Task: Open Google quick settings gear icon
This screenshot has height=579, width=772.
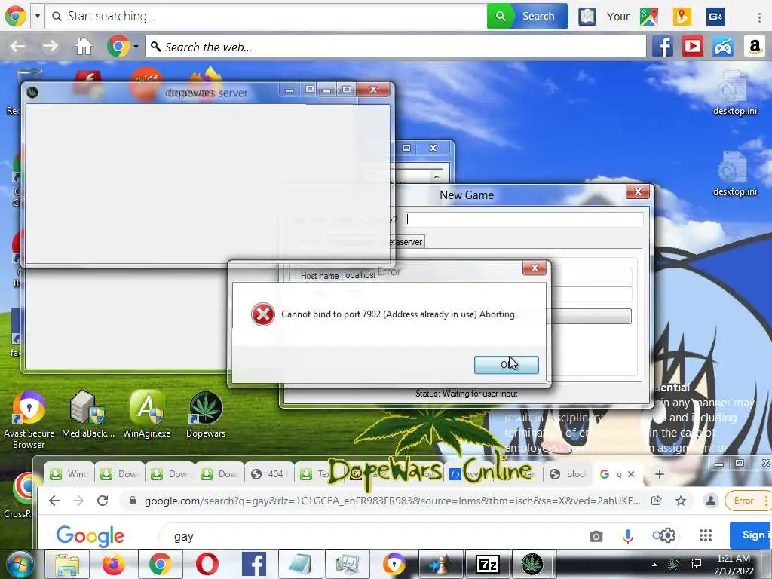Action: pyautogui.click(x=668, y=535)
